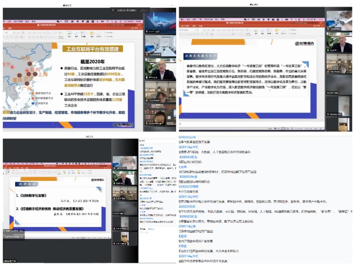Select bookshelf participant video in top-left meeting
Image resolution: width=355 pixels, height=266 pixels.
pos(160,92)
